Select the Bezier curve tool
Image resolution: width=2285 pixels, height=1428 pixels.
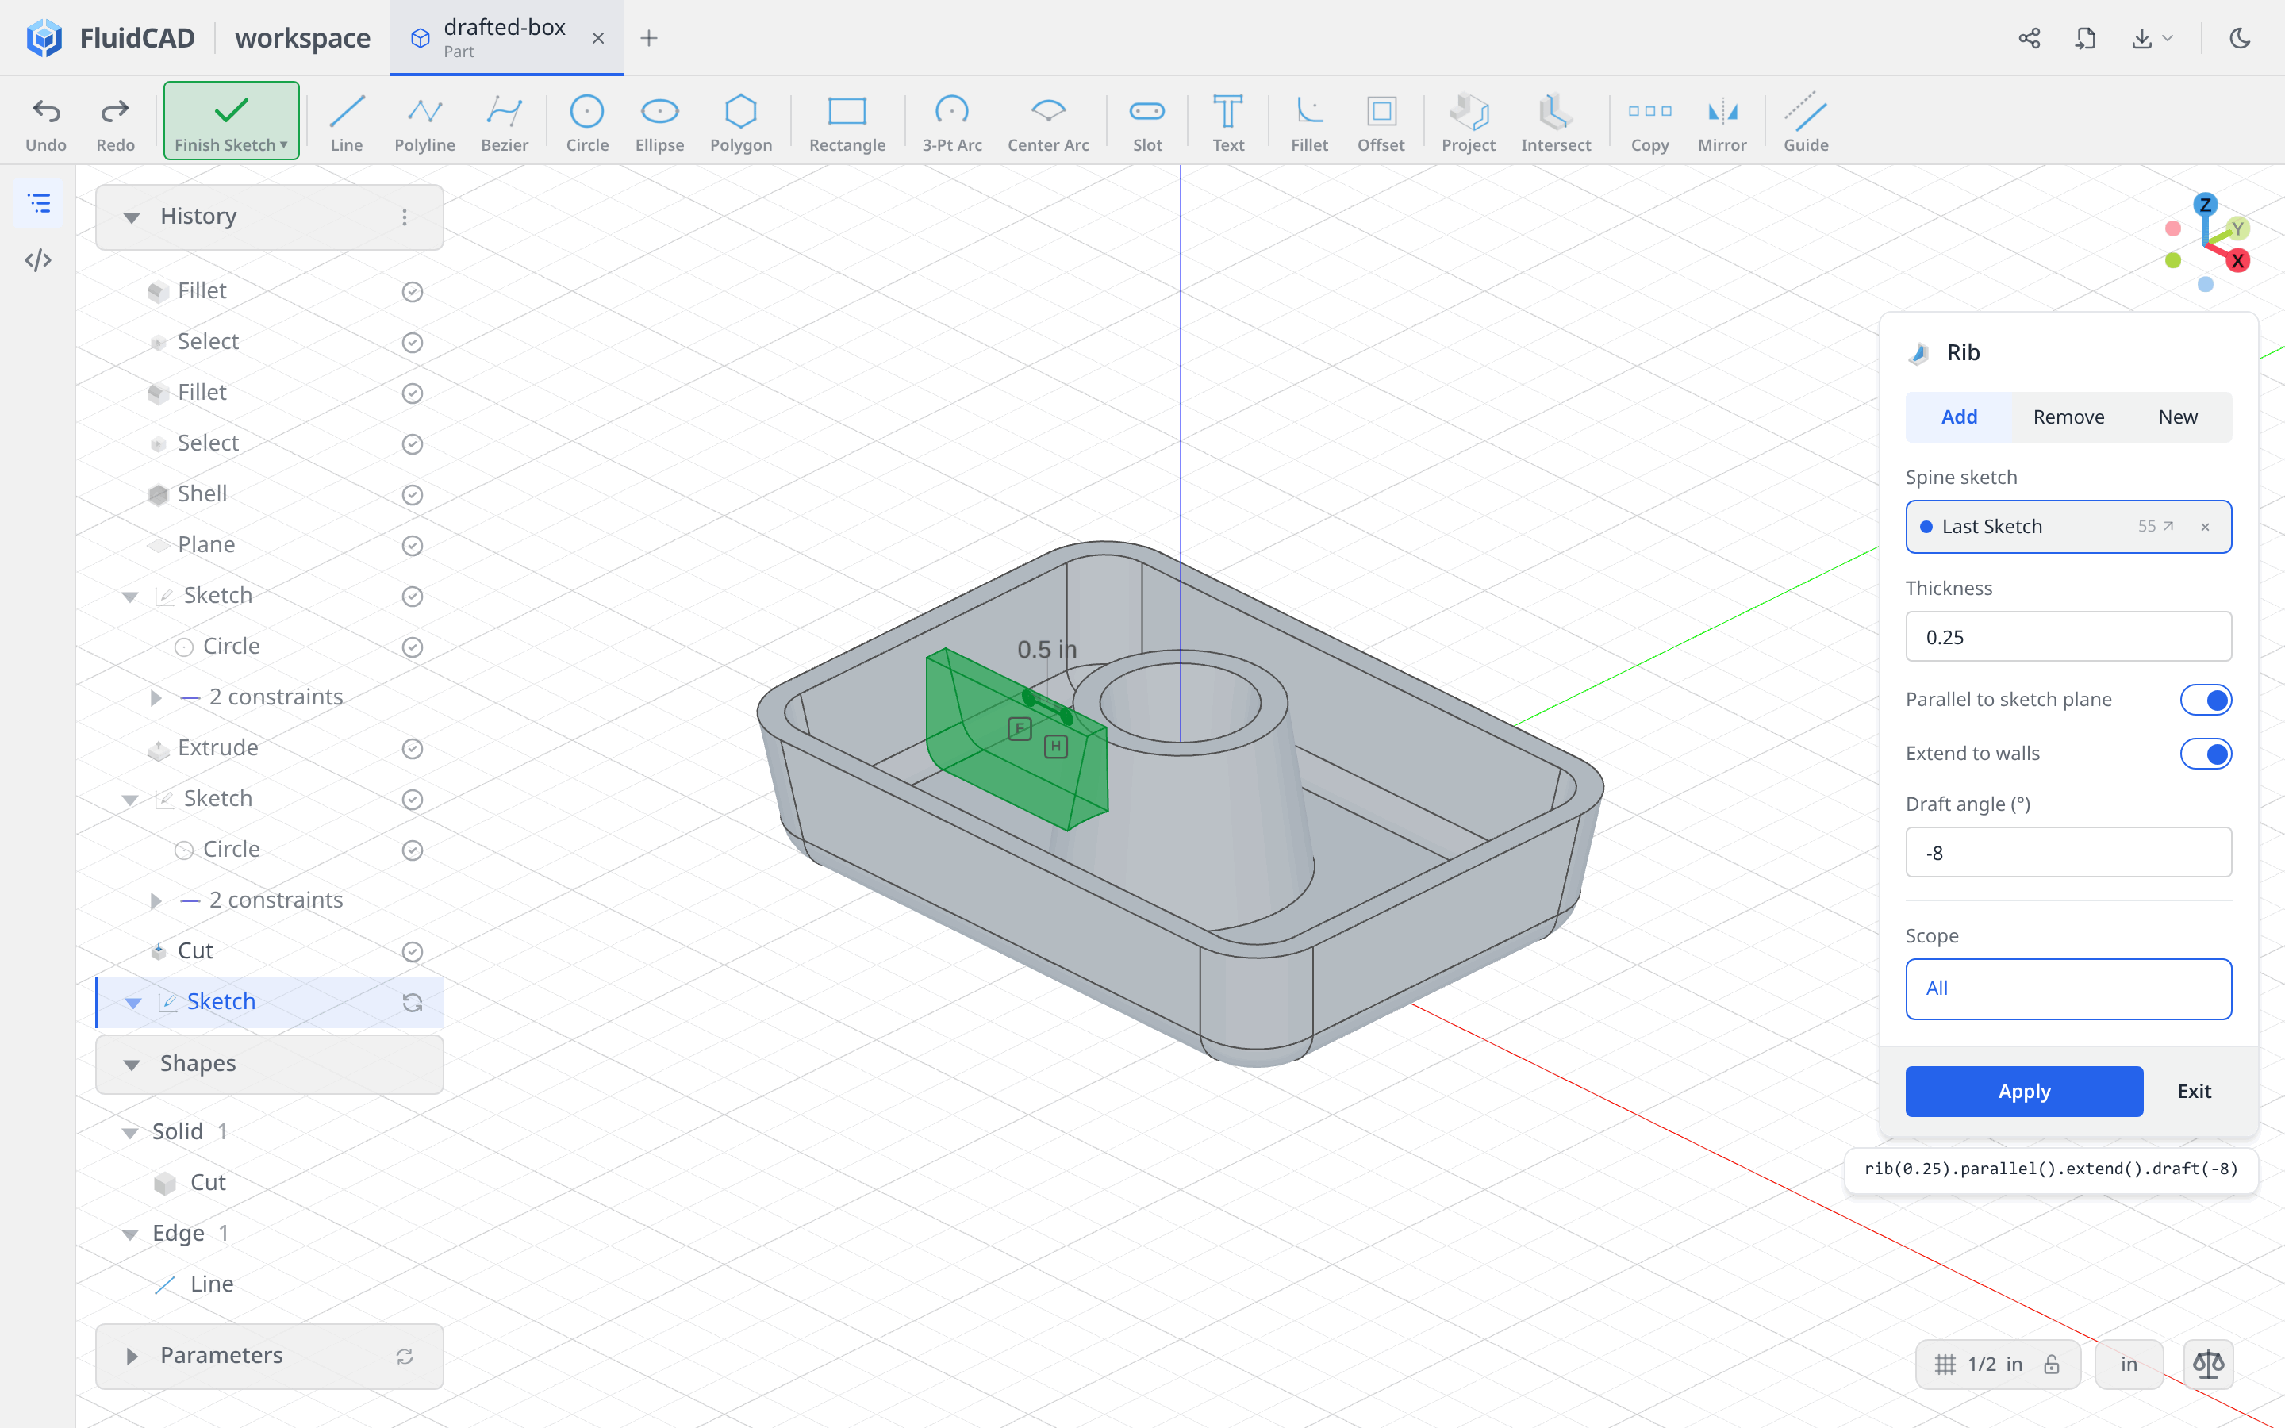(x=505, y=122)
